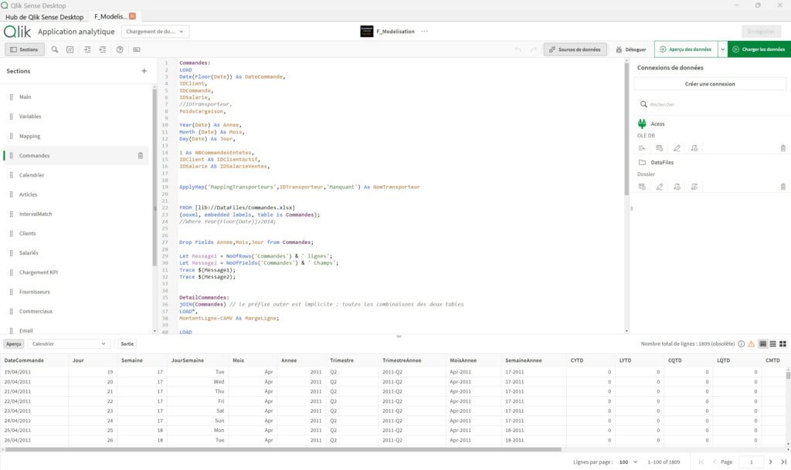This screenshot has height=470, width=791.
Task: Open the Salariés section
Action: [76, 253]
